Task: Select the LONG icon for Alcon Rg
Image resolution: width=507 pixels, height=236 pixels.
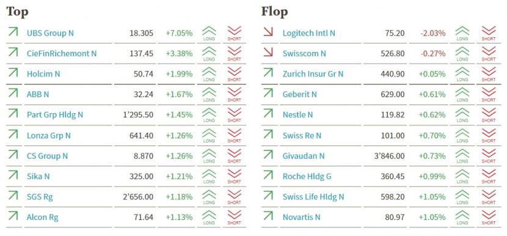Action: click(x=209, y=217)
